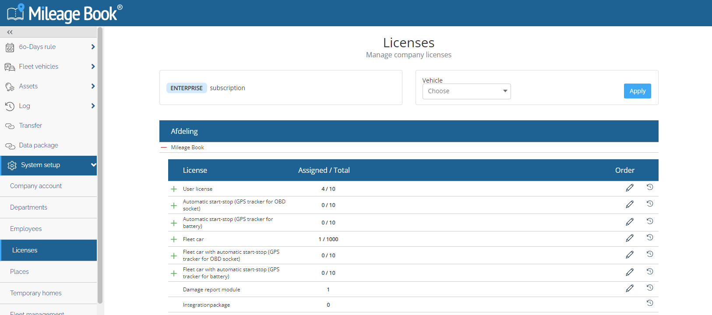The height and width of the screenshot is (315, 712).
Task: Edit the Fleet car license order
Action: click(x=630, y=238)
